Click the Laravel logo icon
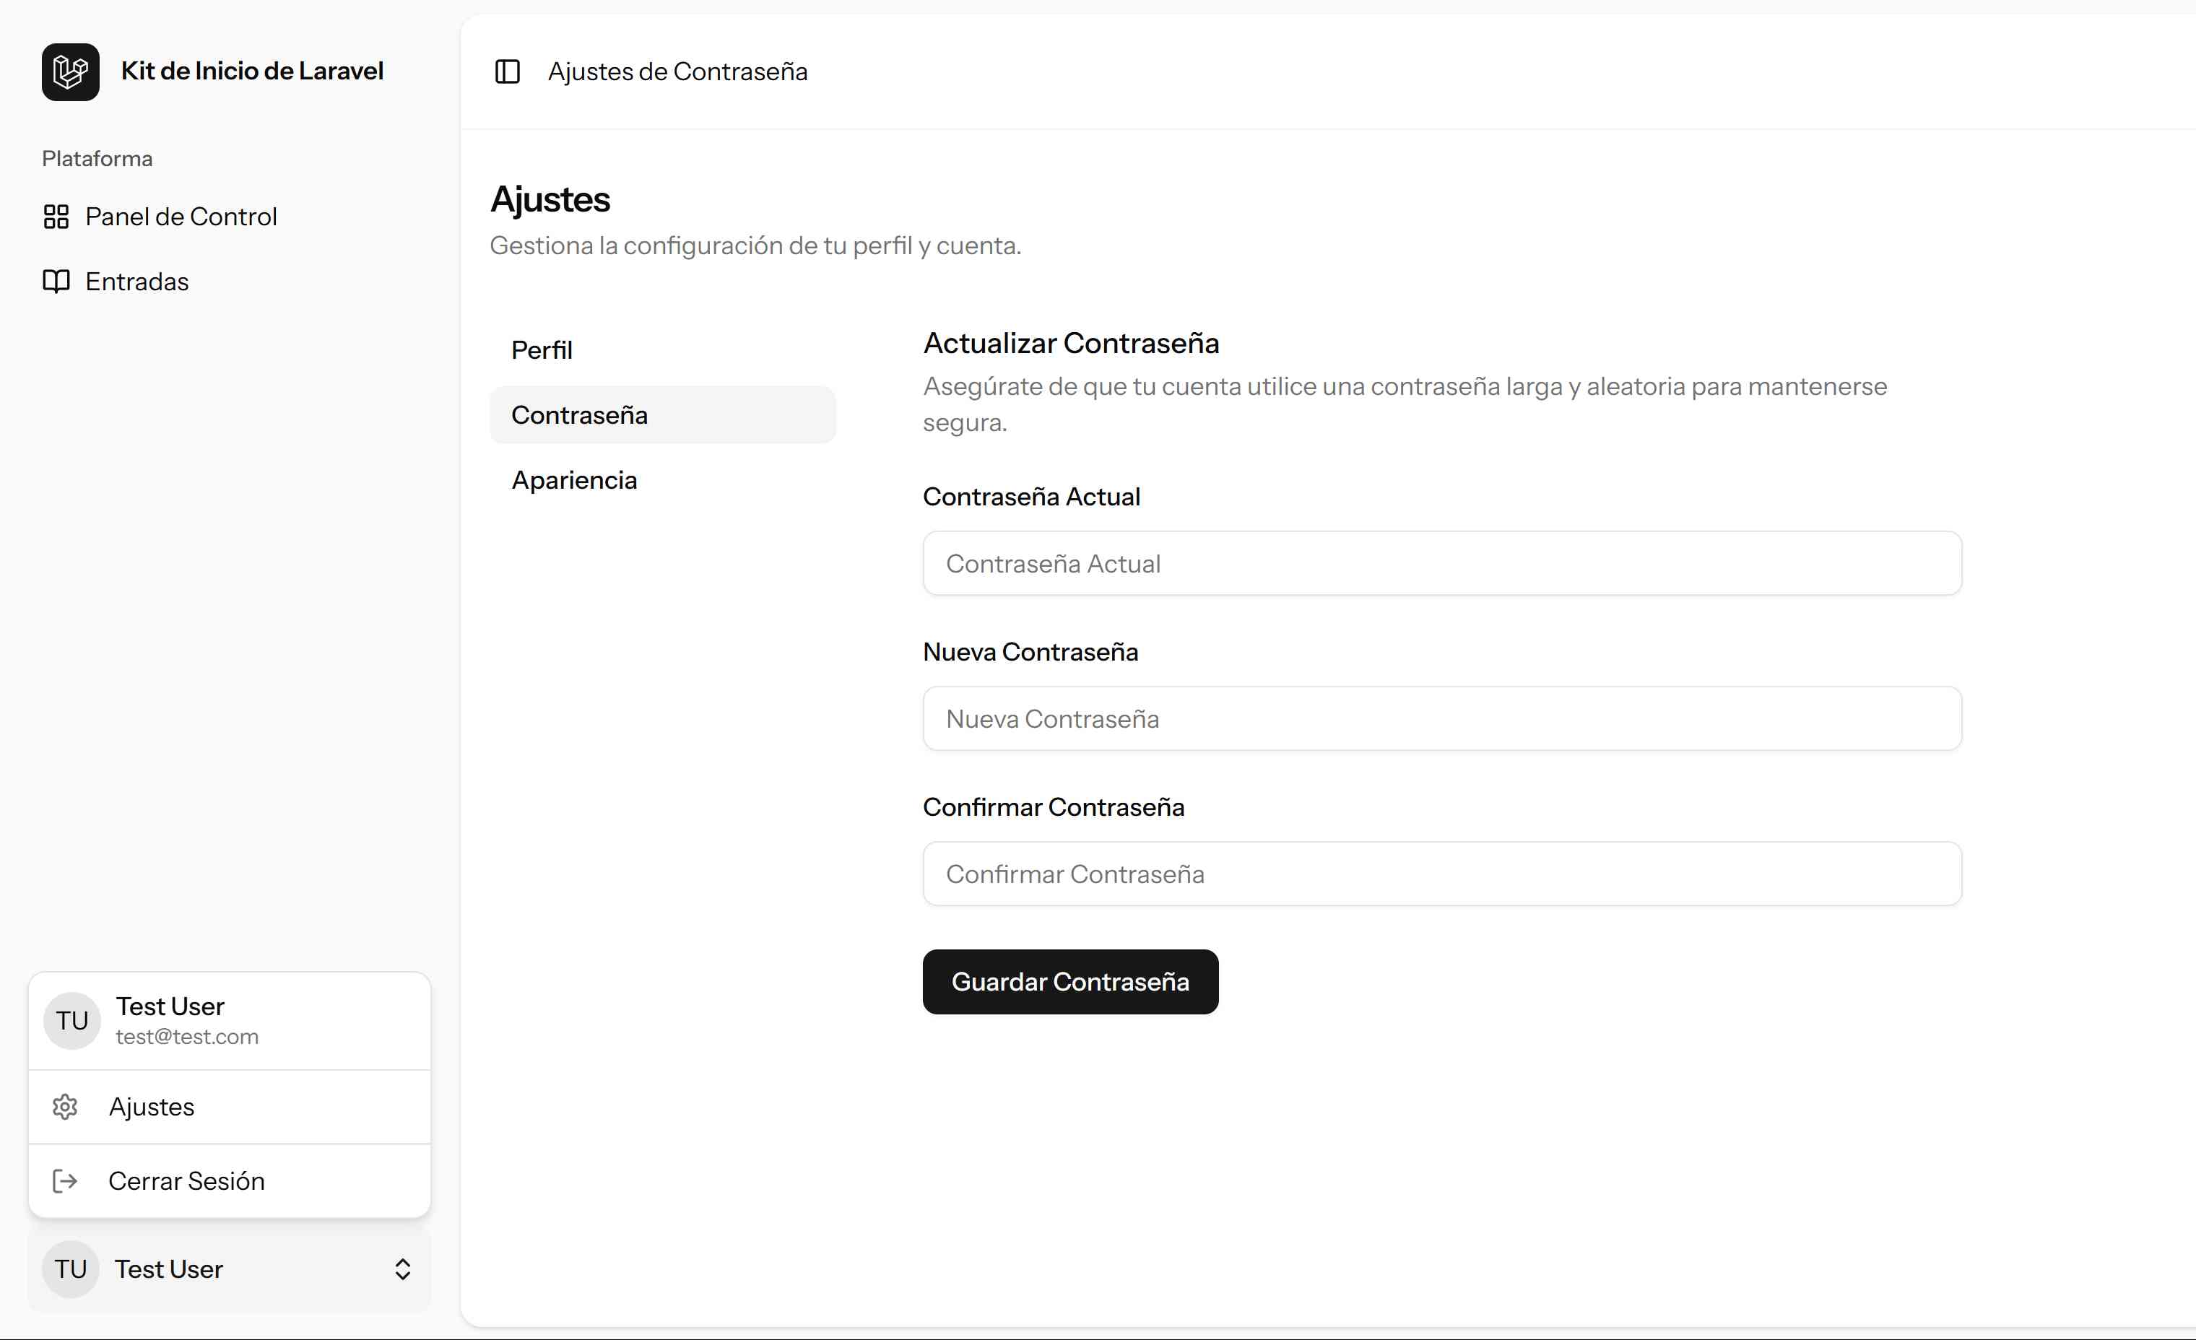The width and height of the screenshot is (2196, 1340). 70,71
